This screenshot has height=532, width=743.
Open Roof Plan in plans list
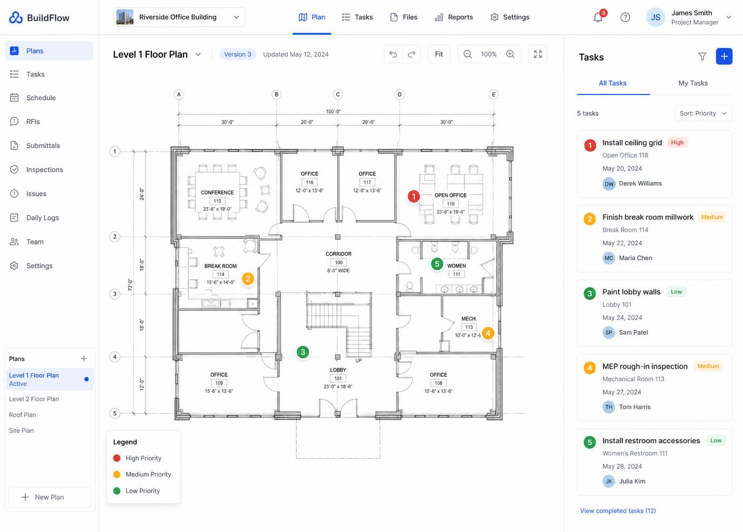[23, 415]
